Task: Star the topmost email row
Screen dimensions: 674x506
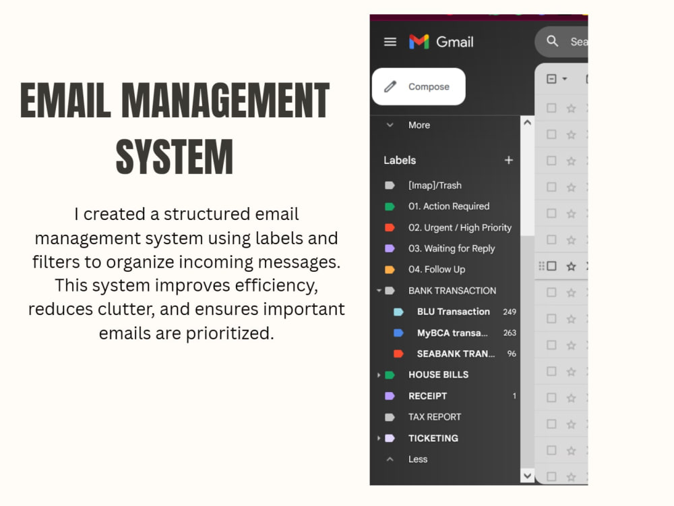Action: (571, 109)
